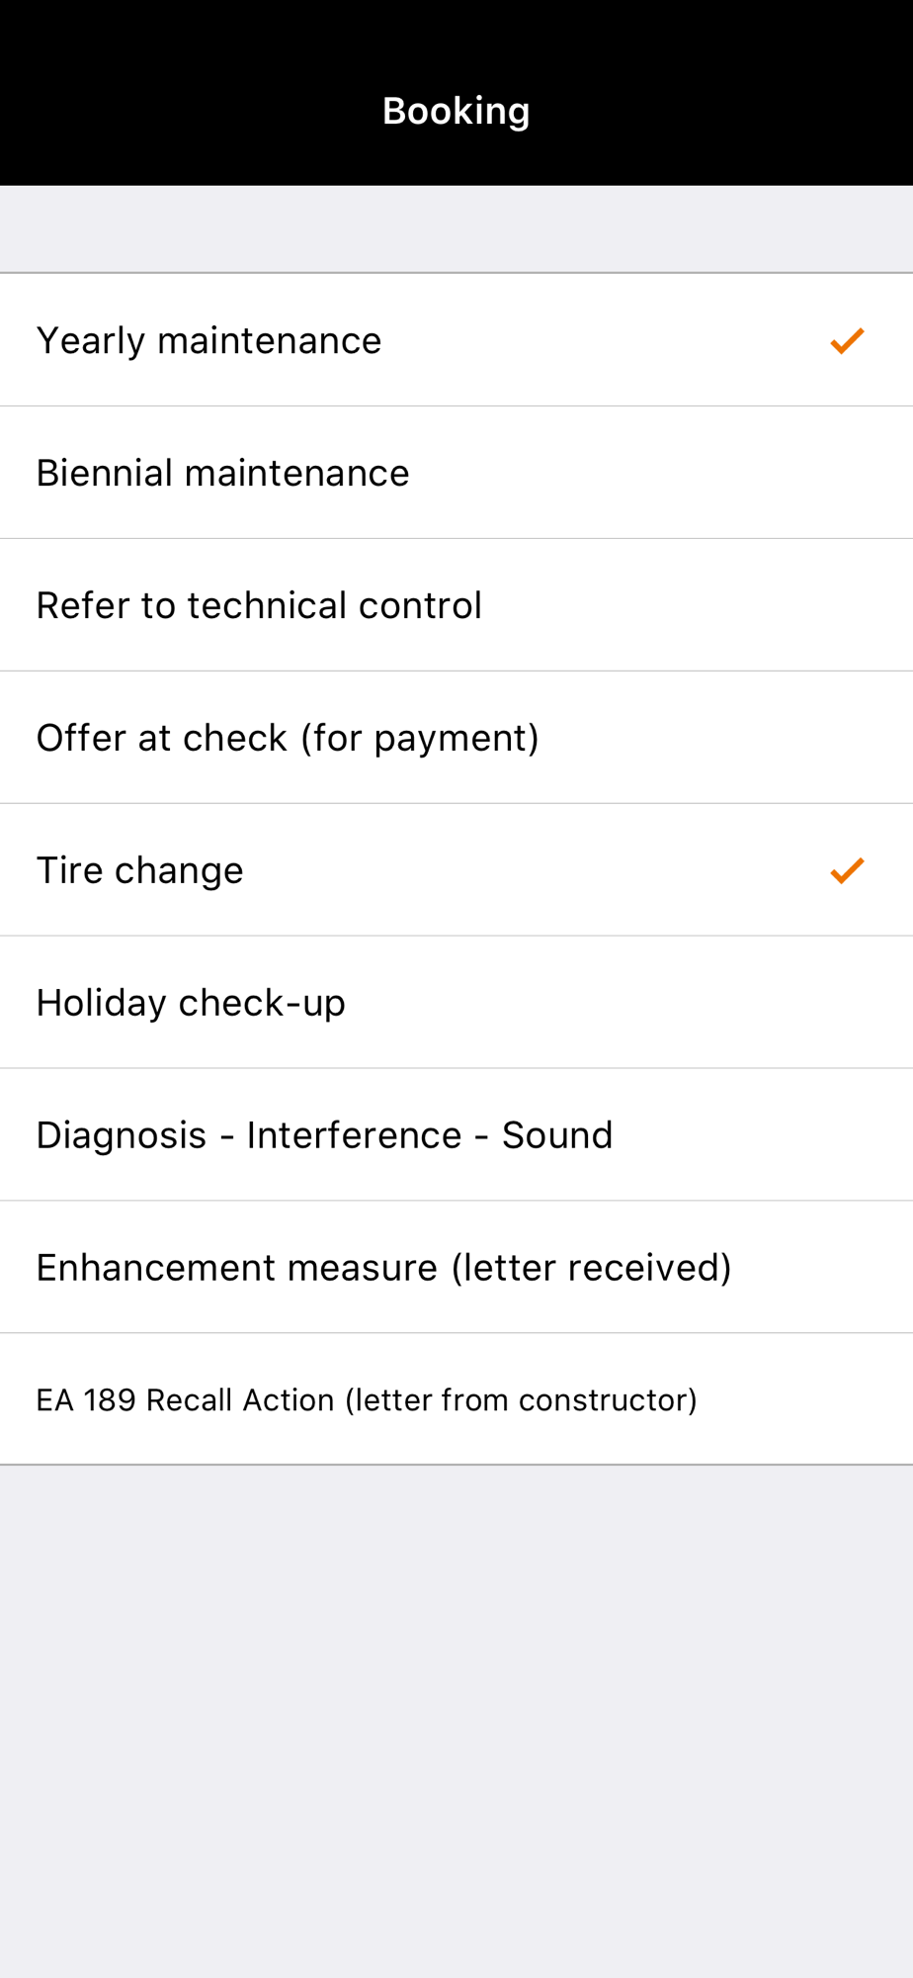This screenshot has width=913, height=1978.
Task: Tap the (letter received) text
Action: click(x=591, y=1268)
